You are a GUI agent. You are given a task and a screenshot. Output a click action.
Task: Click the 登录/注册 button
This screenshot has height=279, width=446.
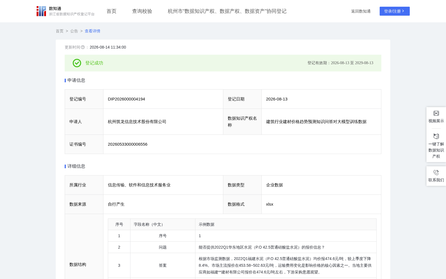395,11
